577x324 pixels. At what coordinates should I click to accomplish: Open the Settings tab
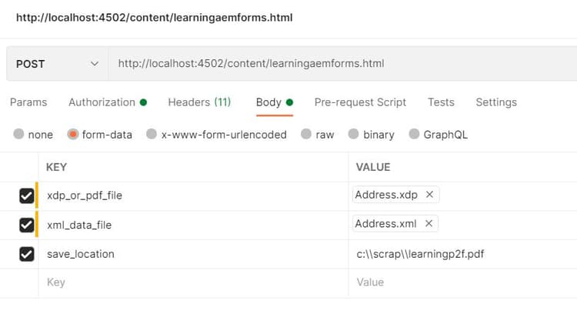click(496, 102)
